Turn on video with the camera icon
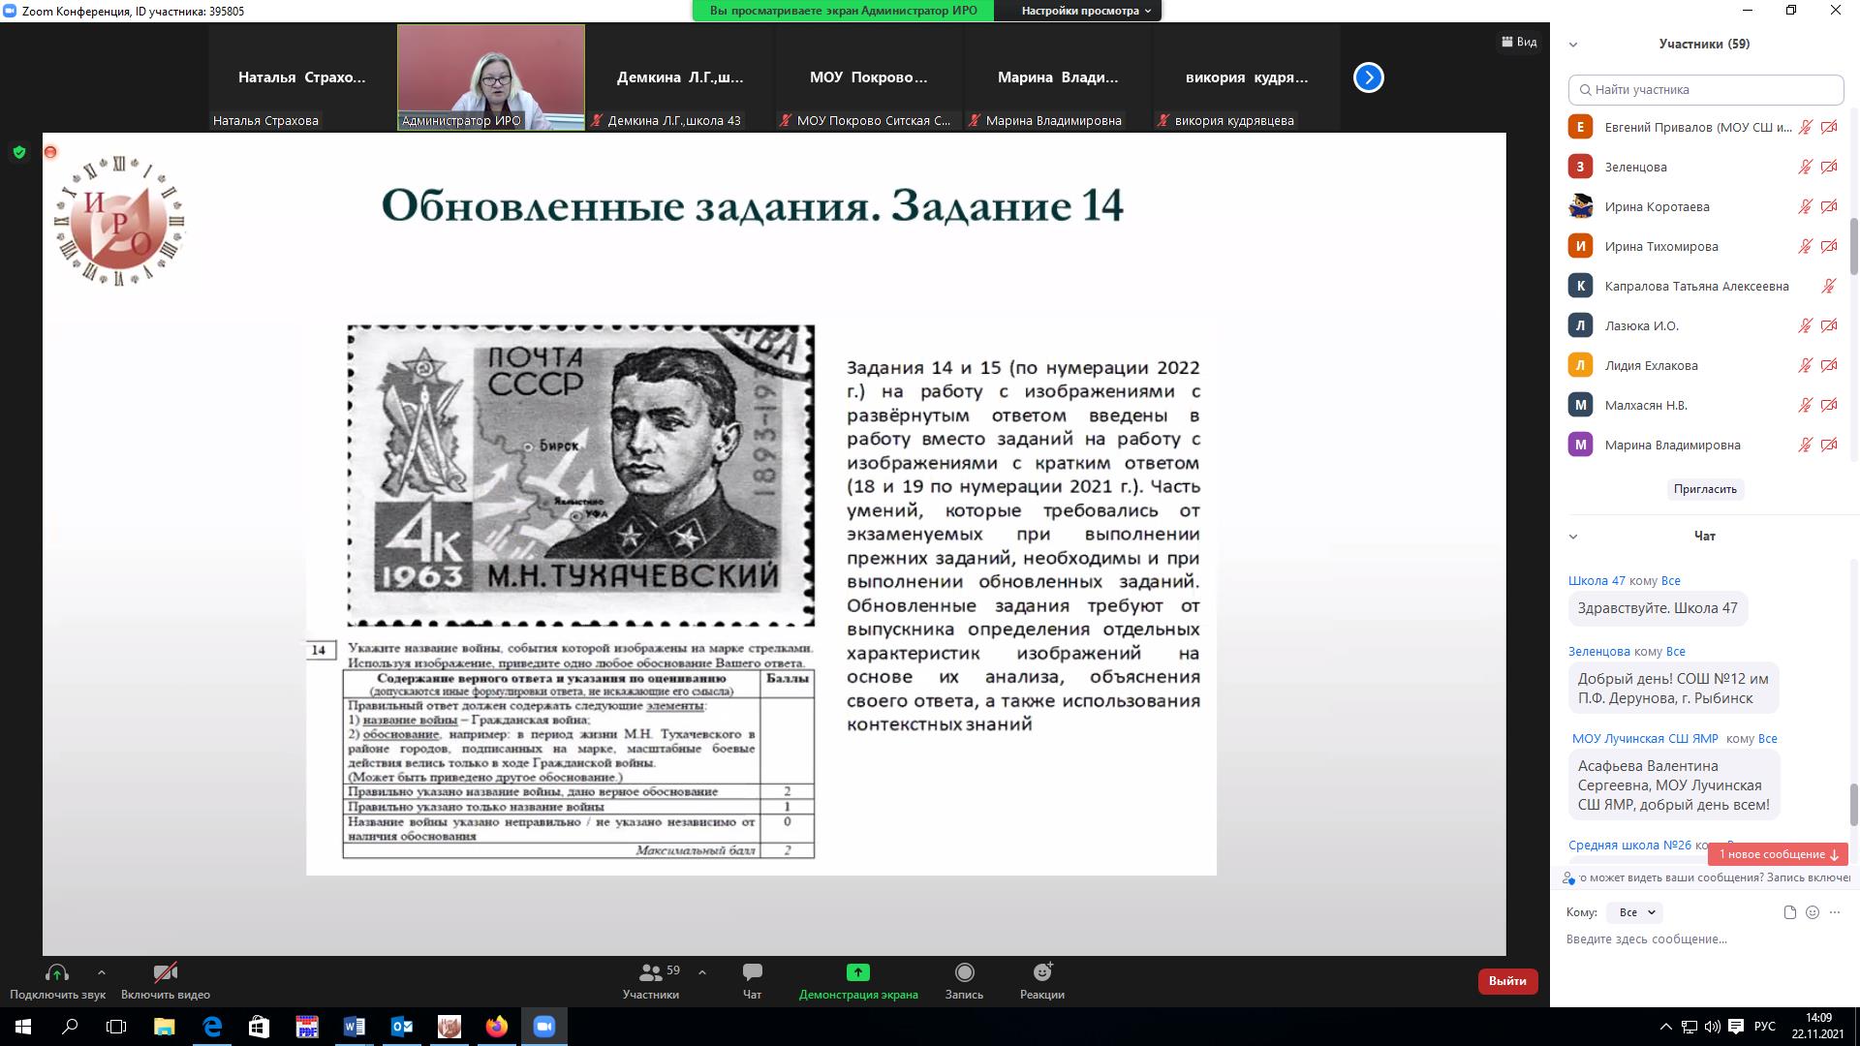The image size is (1860, 1046). (x=166, y=972)
